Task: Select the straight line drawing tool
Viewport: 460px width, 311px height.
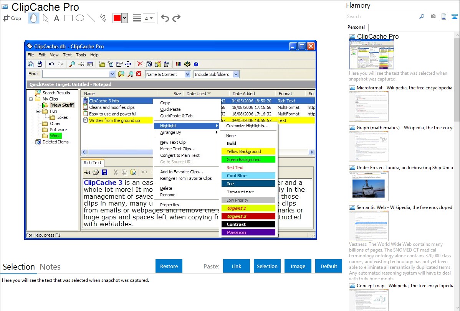Action: (91, 18)
